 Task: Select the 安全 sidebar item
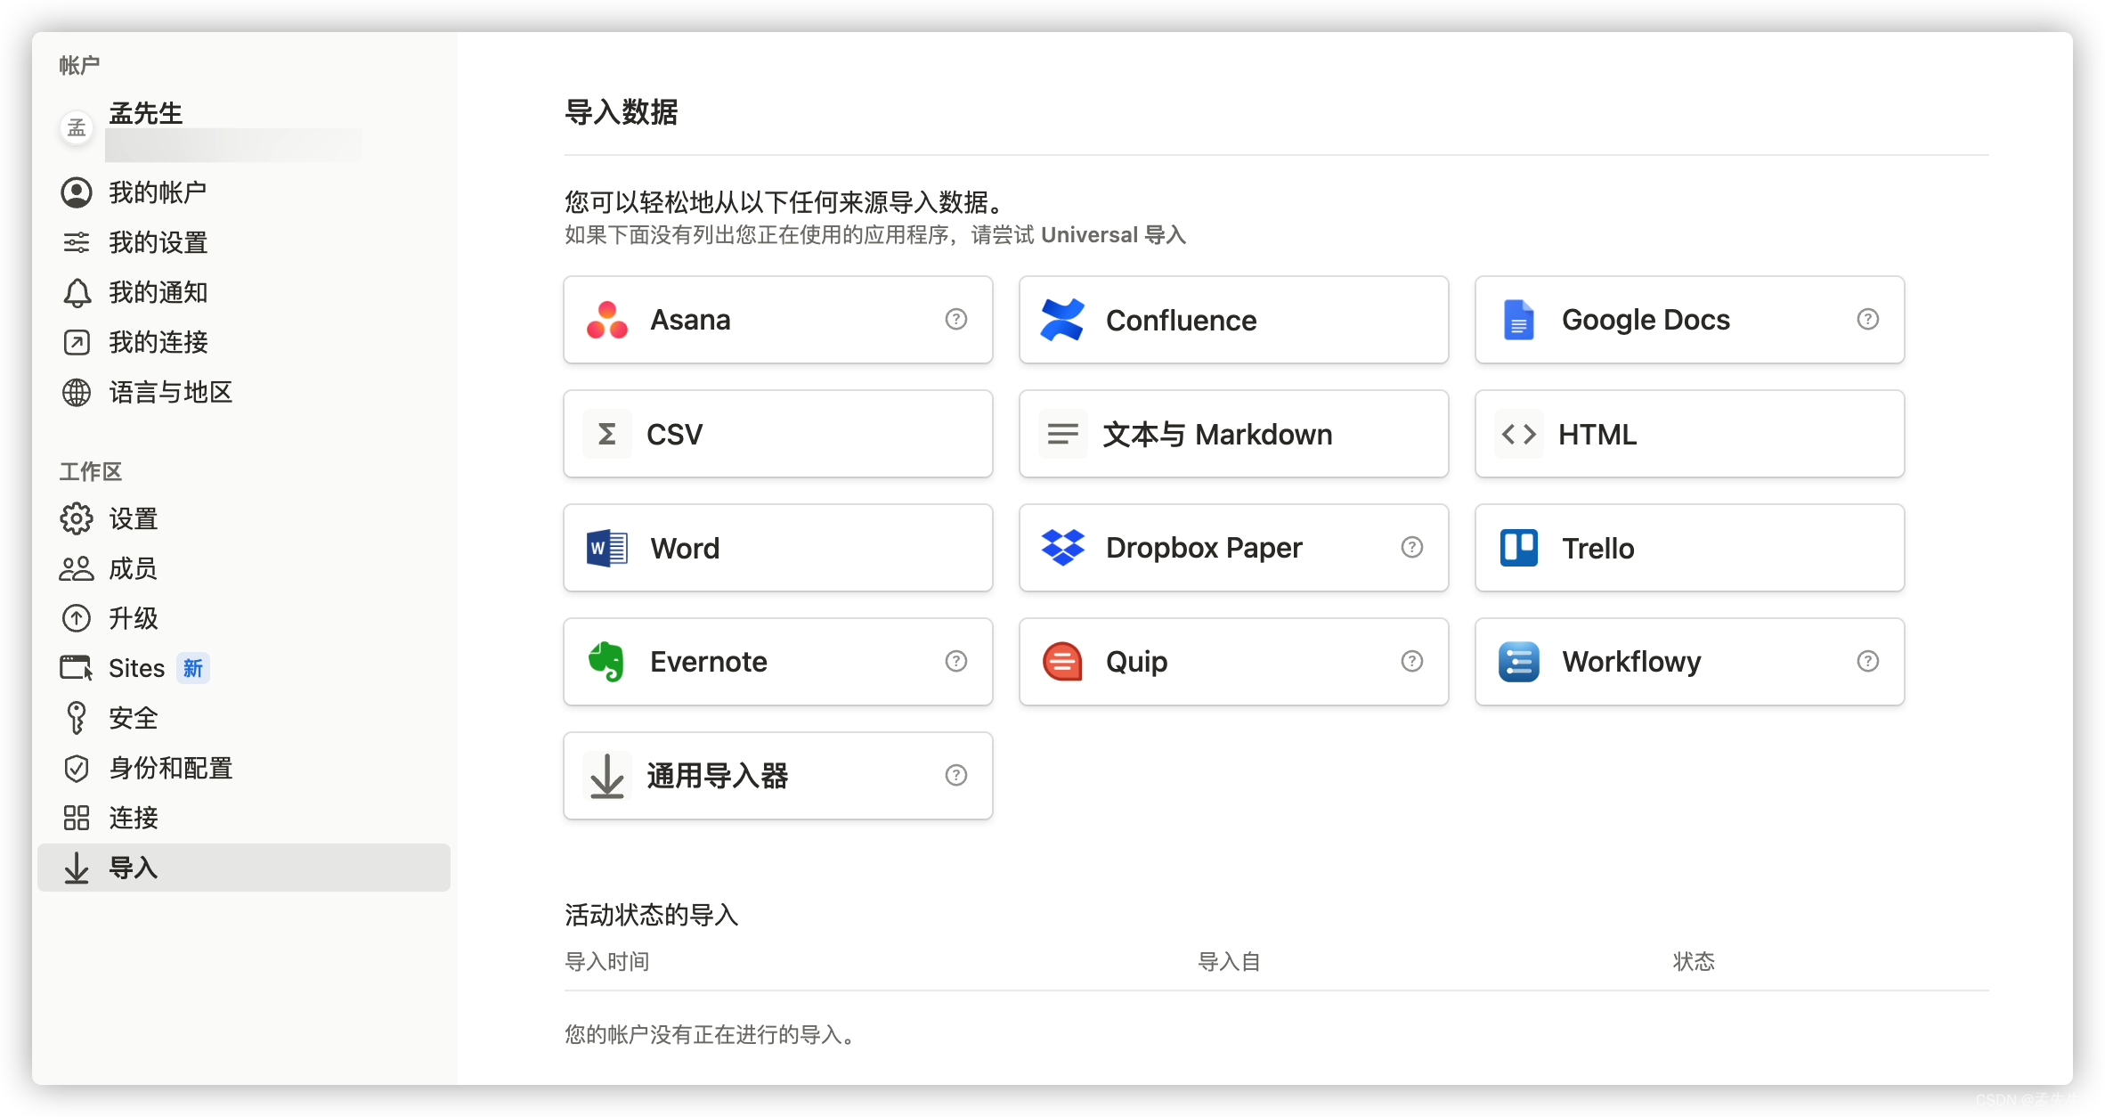(x=244, y=718)
